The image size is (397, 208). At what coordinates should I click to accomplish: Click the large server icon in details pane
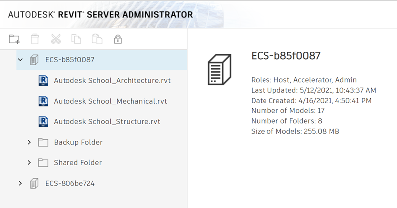pos(219,69)
